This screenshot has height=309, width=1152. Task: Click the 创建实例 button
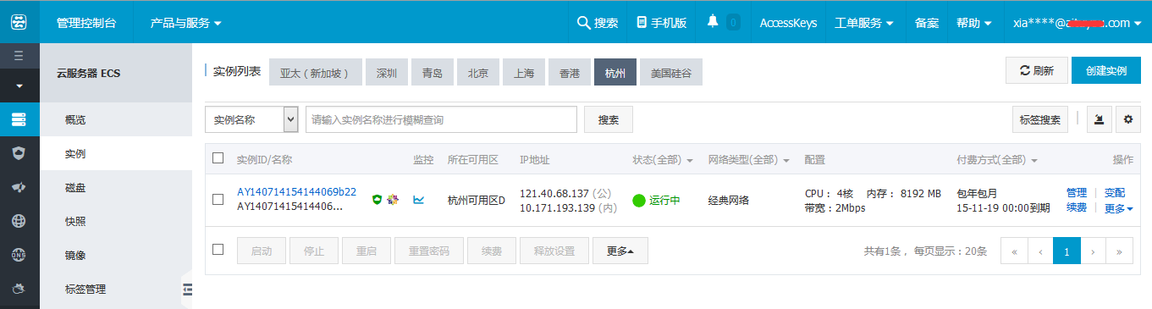pos(1106,71)
